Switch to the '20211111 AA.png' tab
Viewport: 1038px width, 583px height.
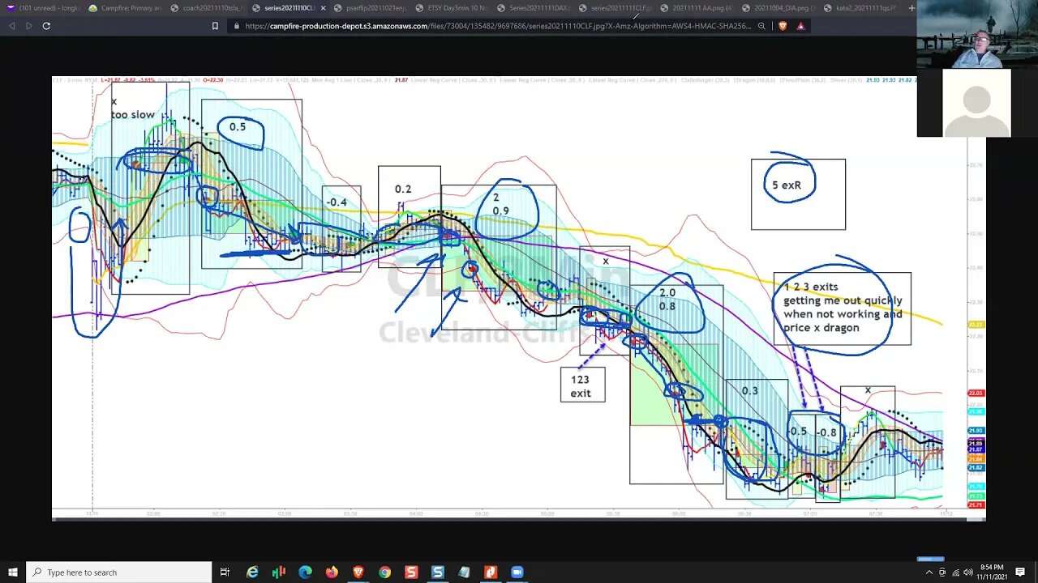coord(697,8)
